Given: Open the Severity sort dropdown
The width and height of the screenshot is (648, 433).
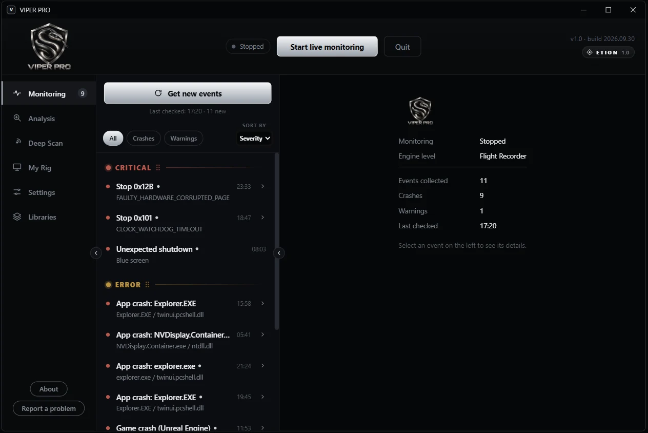Looking at the screenshot, I should point(255,139).
